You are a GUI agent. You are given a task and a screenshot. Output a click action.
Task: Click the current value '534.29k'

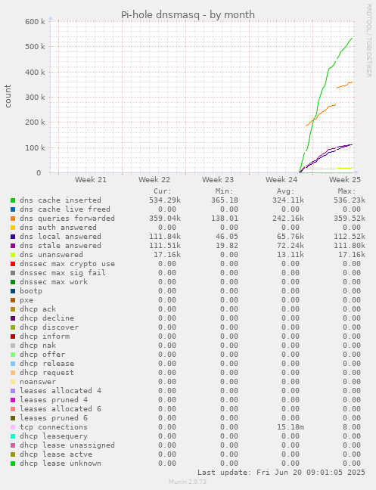(x=165, y=200)
